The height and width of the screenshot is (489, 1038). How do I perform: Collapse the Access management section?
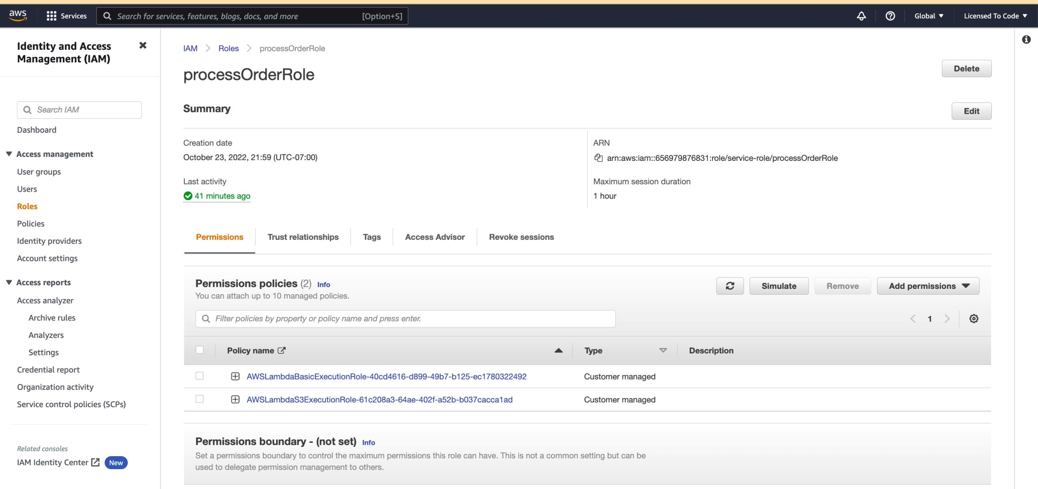click(x=9, y=154)
